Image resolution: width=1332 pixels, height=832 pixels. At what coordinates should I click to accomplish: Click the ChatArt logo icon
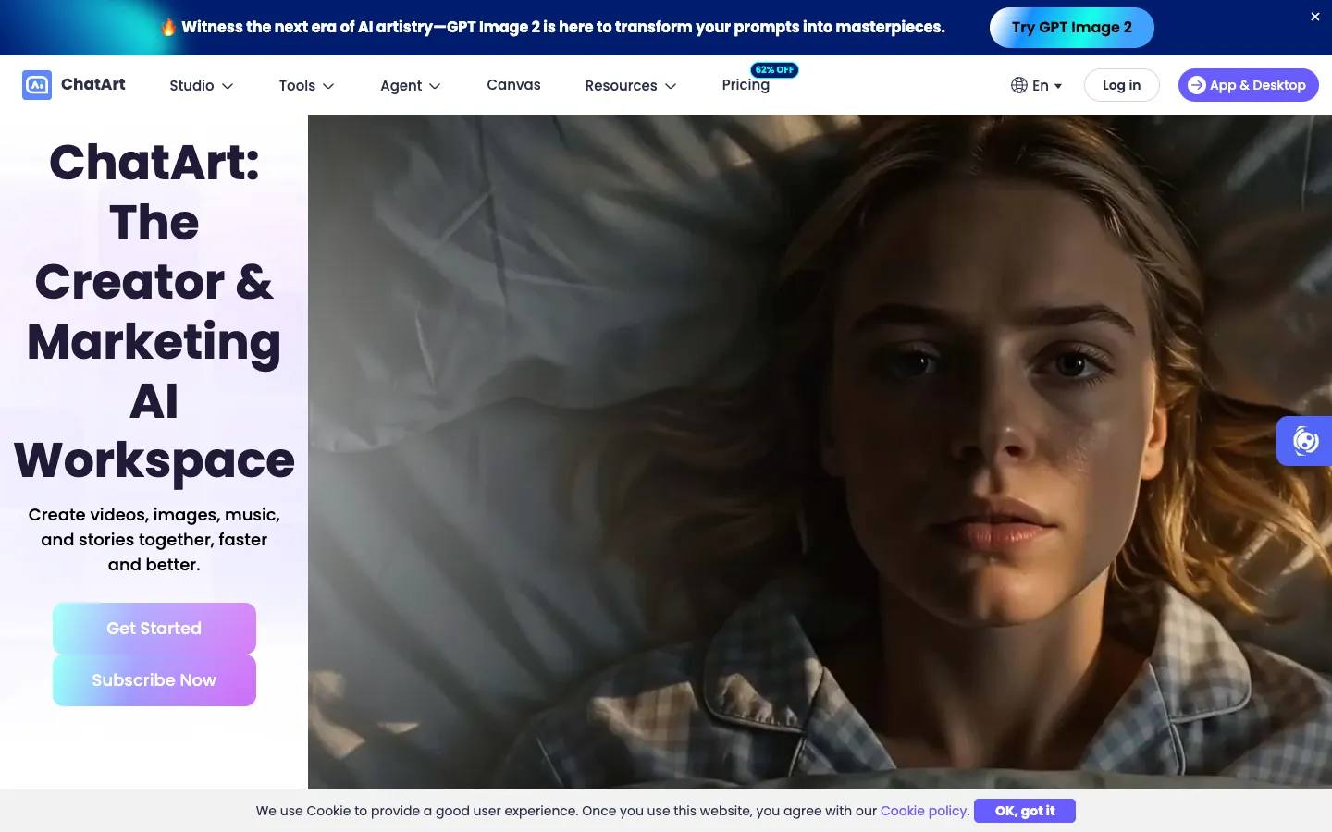[x=37, y=85]
